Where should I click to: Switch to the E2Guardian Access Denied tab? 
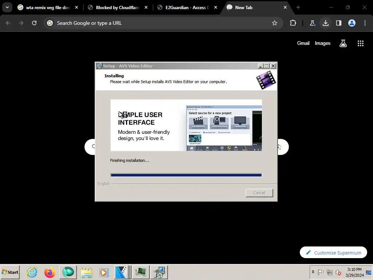[x=187, y=8]
